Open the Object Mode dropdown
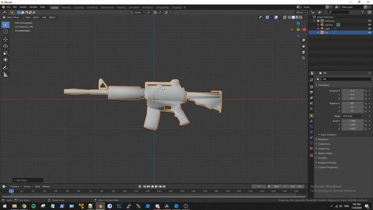Viewport: 373px width, 210px height. coord(13,17)
